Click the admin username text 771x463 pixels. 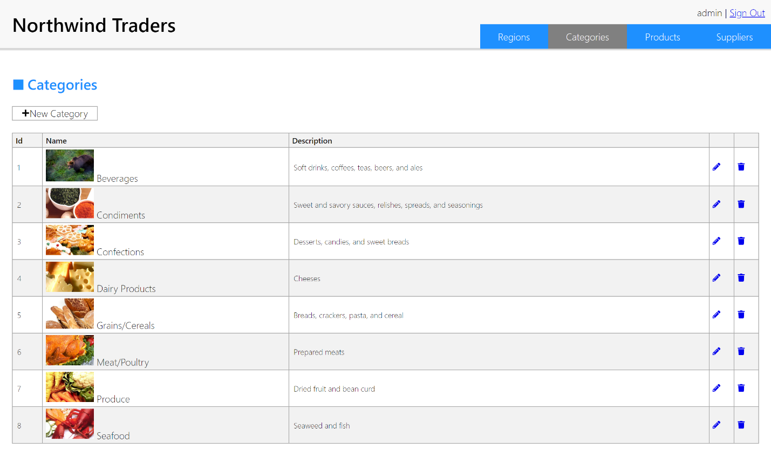[x=709, y=13]
